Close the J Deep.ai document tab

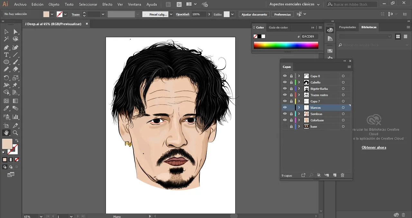point(87,24)
